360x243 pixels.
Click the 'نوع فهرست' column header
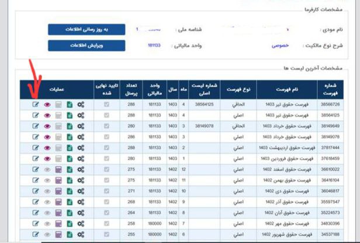click(238, 90)
